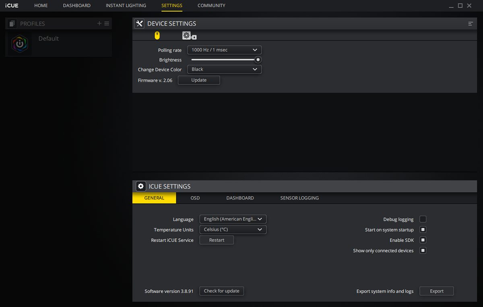Click the iCUE Settings gear icon
The width and height of the screenshot is (483, 307).
click(140, 186)
